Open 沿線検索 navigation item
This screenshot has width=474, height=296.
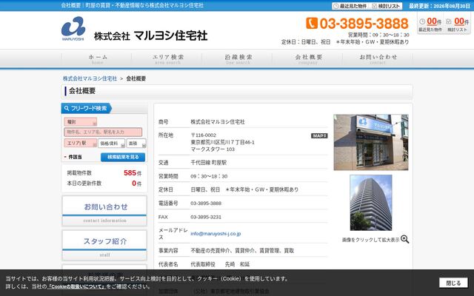click(238, 59)
